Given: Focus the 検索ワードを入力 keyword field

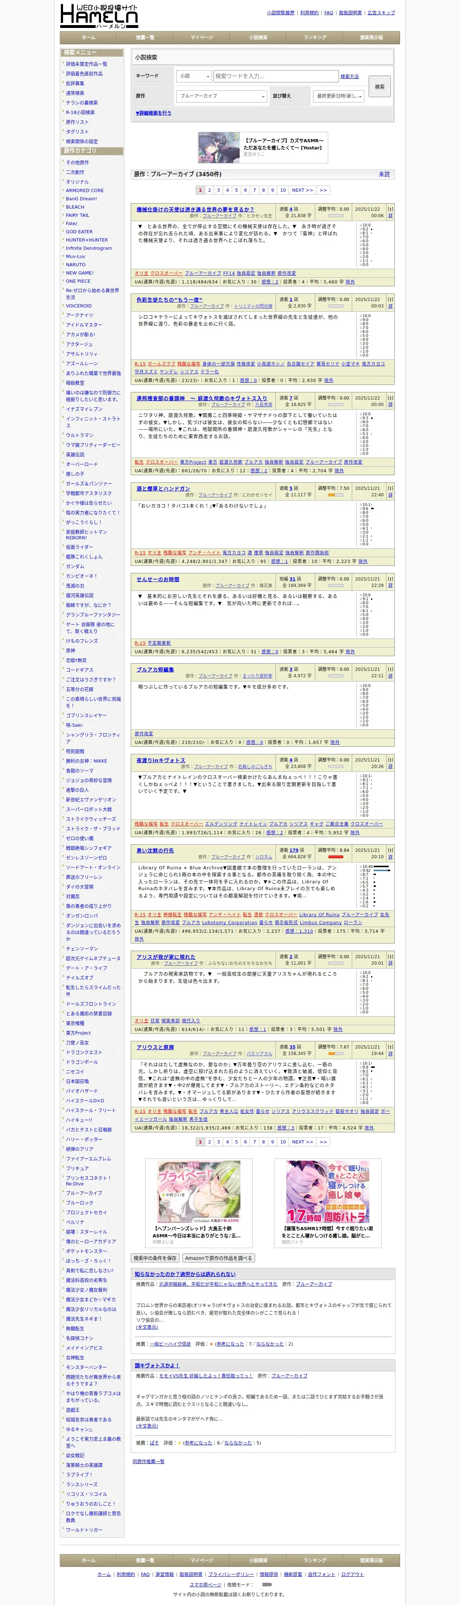Looking at the screenshot, I should point(275,76).
